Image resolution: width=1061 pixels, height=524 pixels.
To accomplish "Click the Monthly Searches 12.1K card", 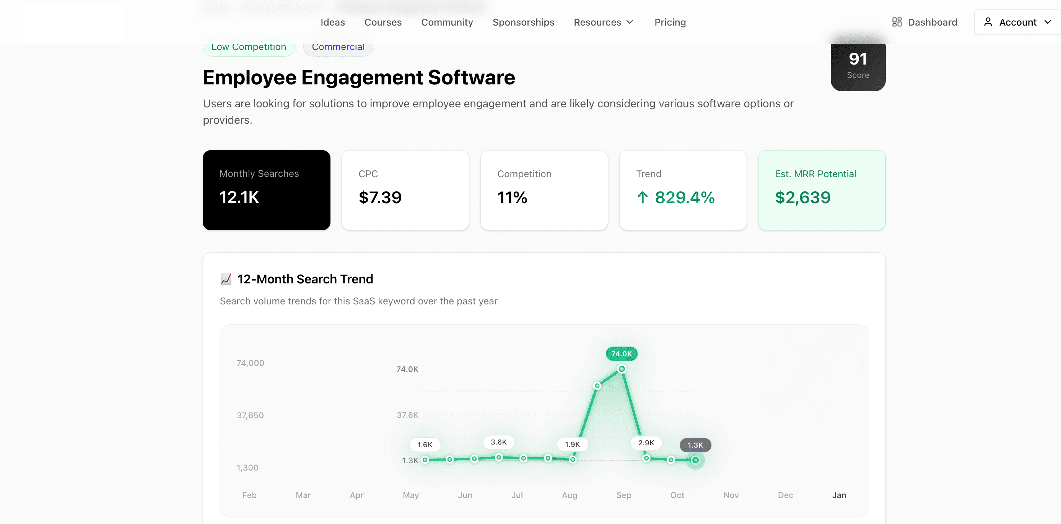I will (x=266, y=190).
